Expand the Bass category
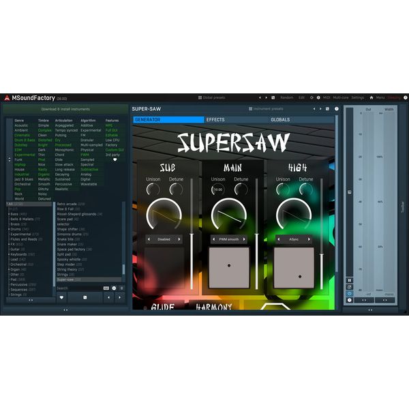 click(9, 214)
